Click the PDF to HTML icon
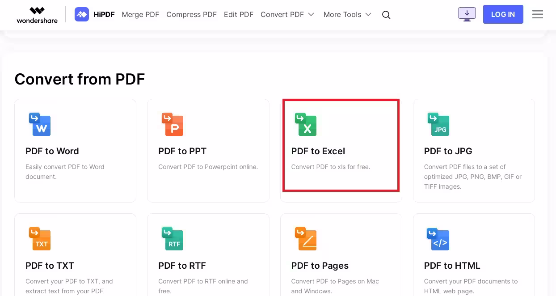 point(438,239)
